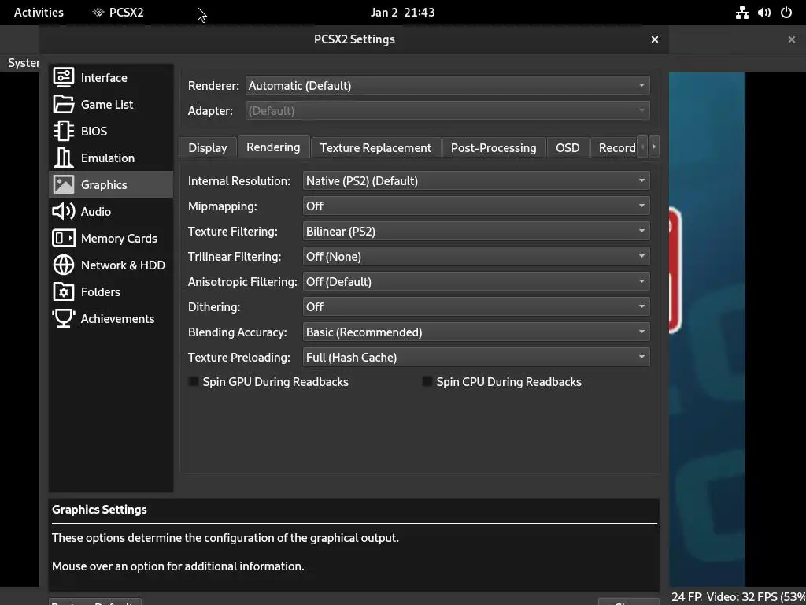This screenshot has width=806, height=605.
Task: Click the Graphics Settings help heading
Action: coord(99,510)
